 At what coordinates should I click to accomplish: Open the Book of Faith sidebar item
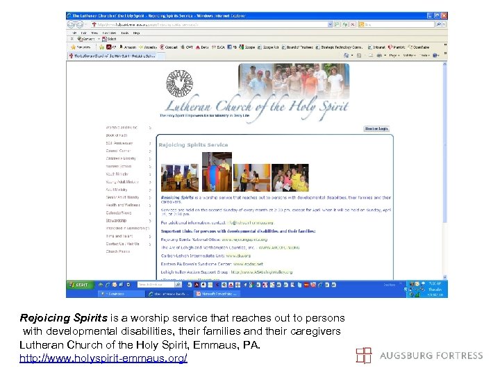[117, 135]
